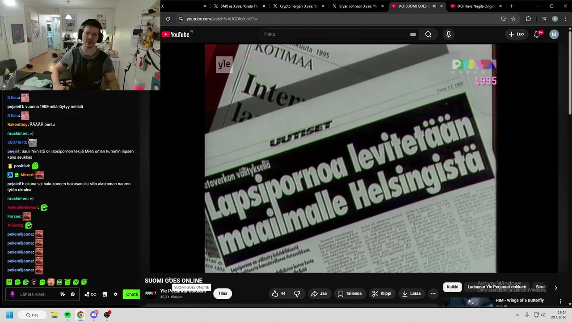Download the video with Lataa
Viewport: 572px width, 322px height.
(411, 293)
